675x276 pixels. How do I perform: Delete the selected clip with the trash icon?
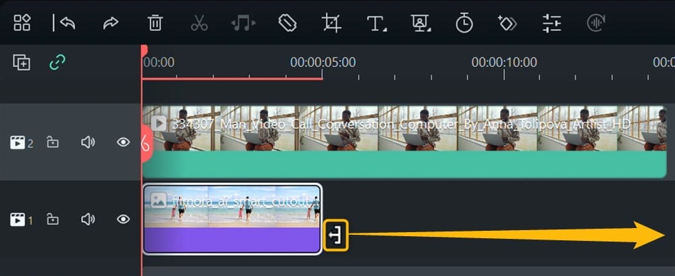[x=155, y=23]
